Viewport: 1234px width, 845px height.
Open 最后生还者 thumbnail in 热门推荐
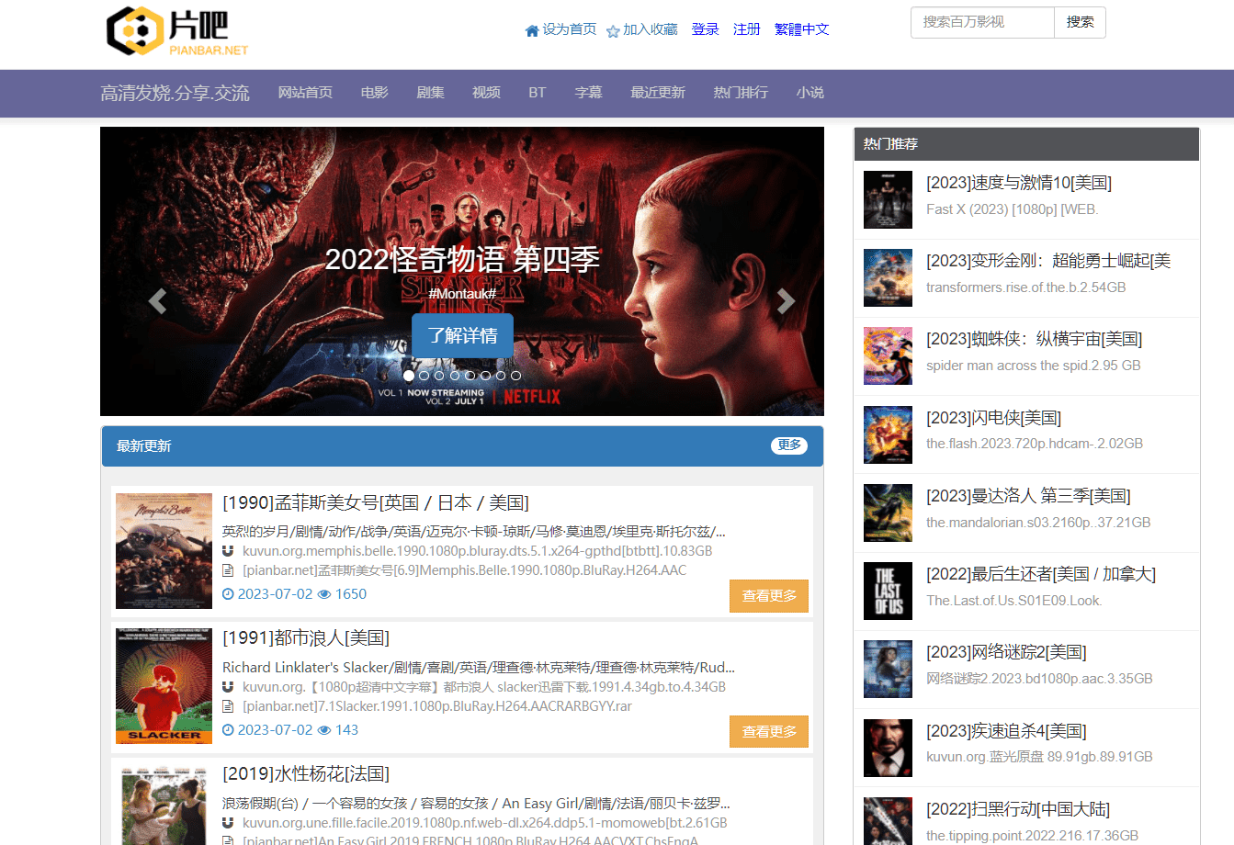888,591
